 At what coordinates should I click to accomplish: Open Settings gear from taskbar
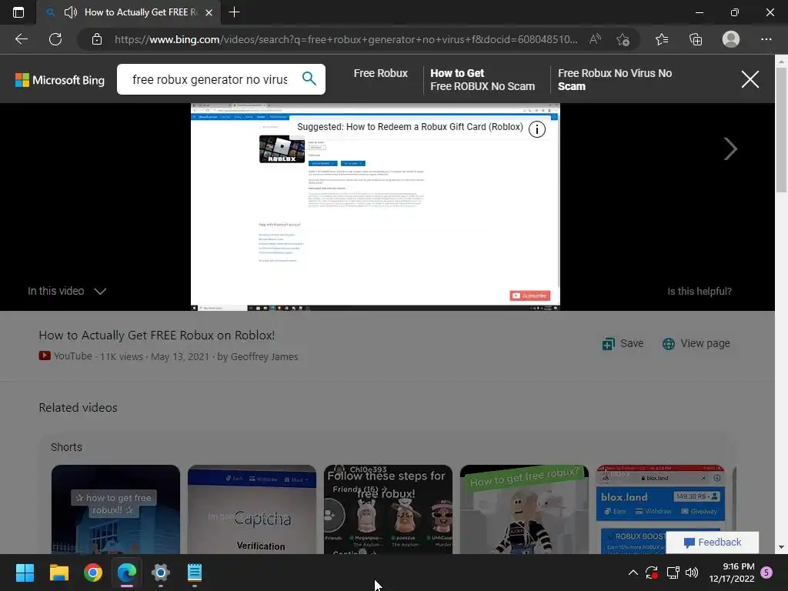tap(161, 573)
